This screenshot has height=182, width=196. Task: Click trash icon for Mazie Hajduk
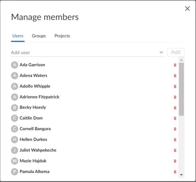coord(175,161)
